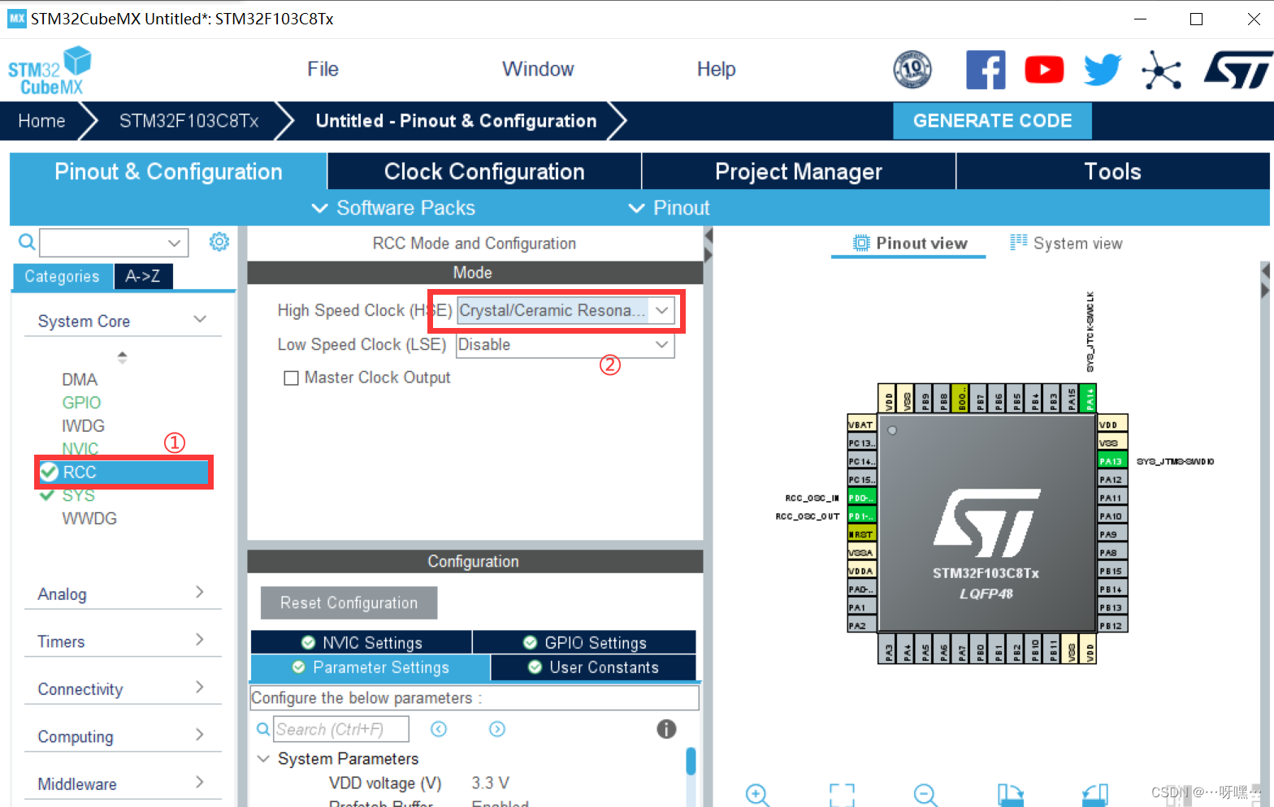
Task: Open the categories settings gear
Action: (x=219, y=242)
